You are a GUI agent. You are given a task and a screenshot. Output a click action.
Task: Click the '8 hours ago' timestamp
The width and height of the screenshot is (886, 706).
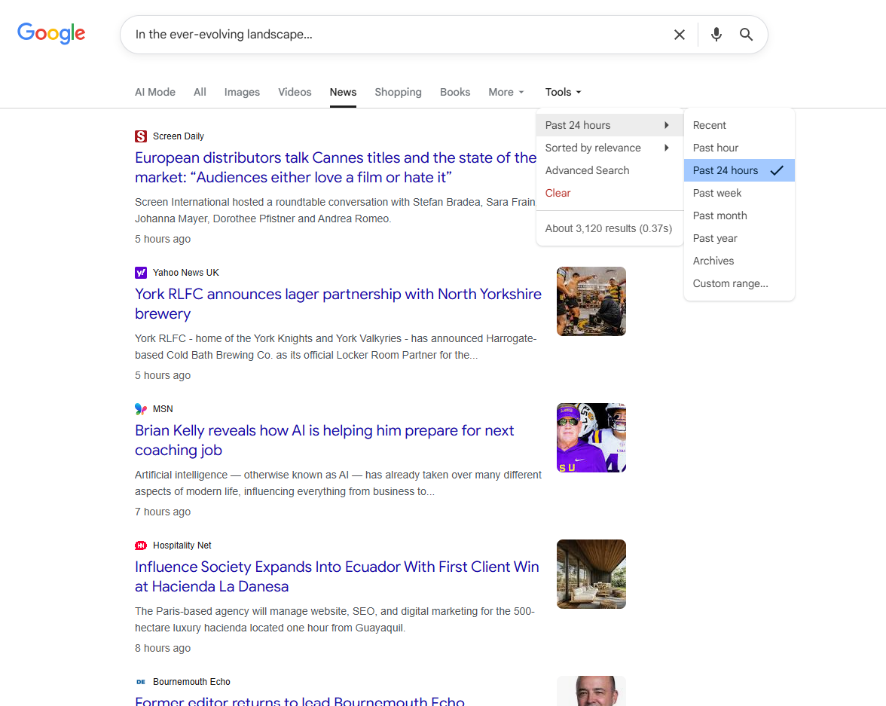(x=163, y=648)
